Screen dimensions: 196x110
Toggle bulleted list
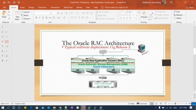[x=72, y=13]
